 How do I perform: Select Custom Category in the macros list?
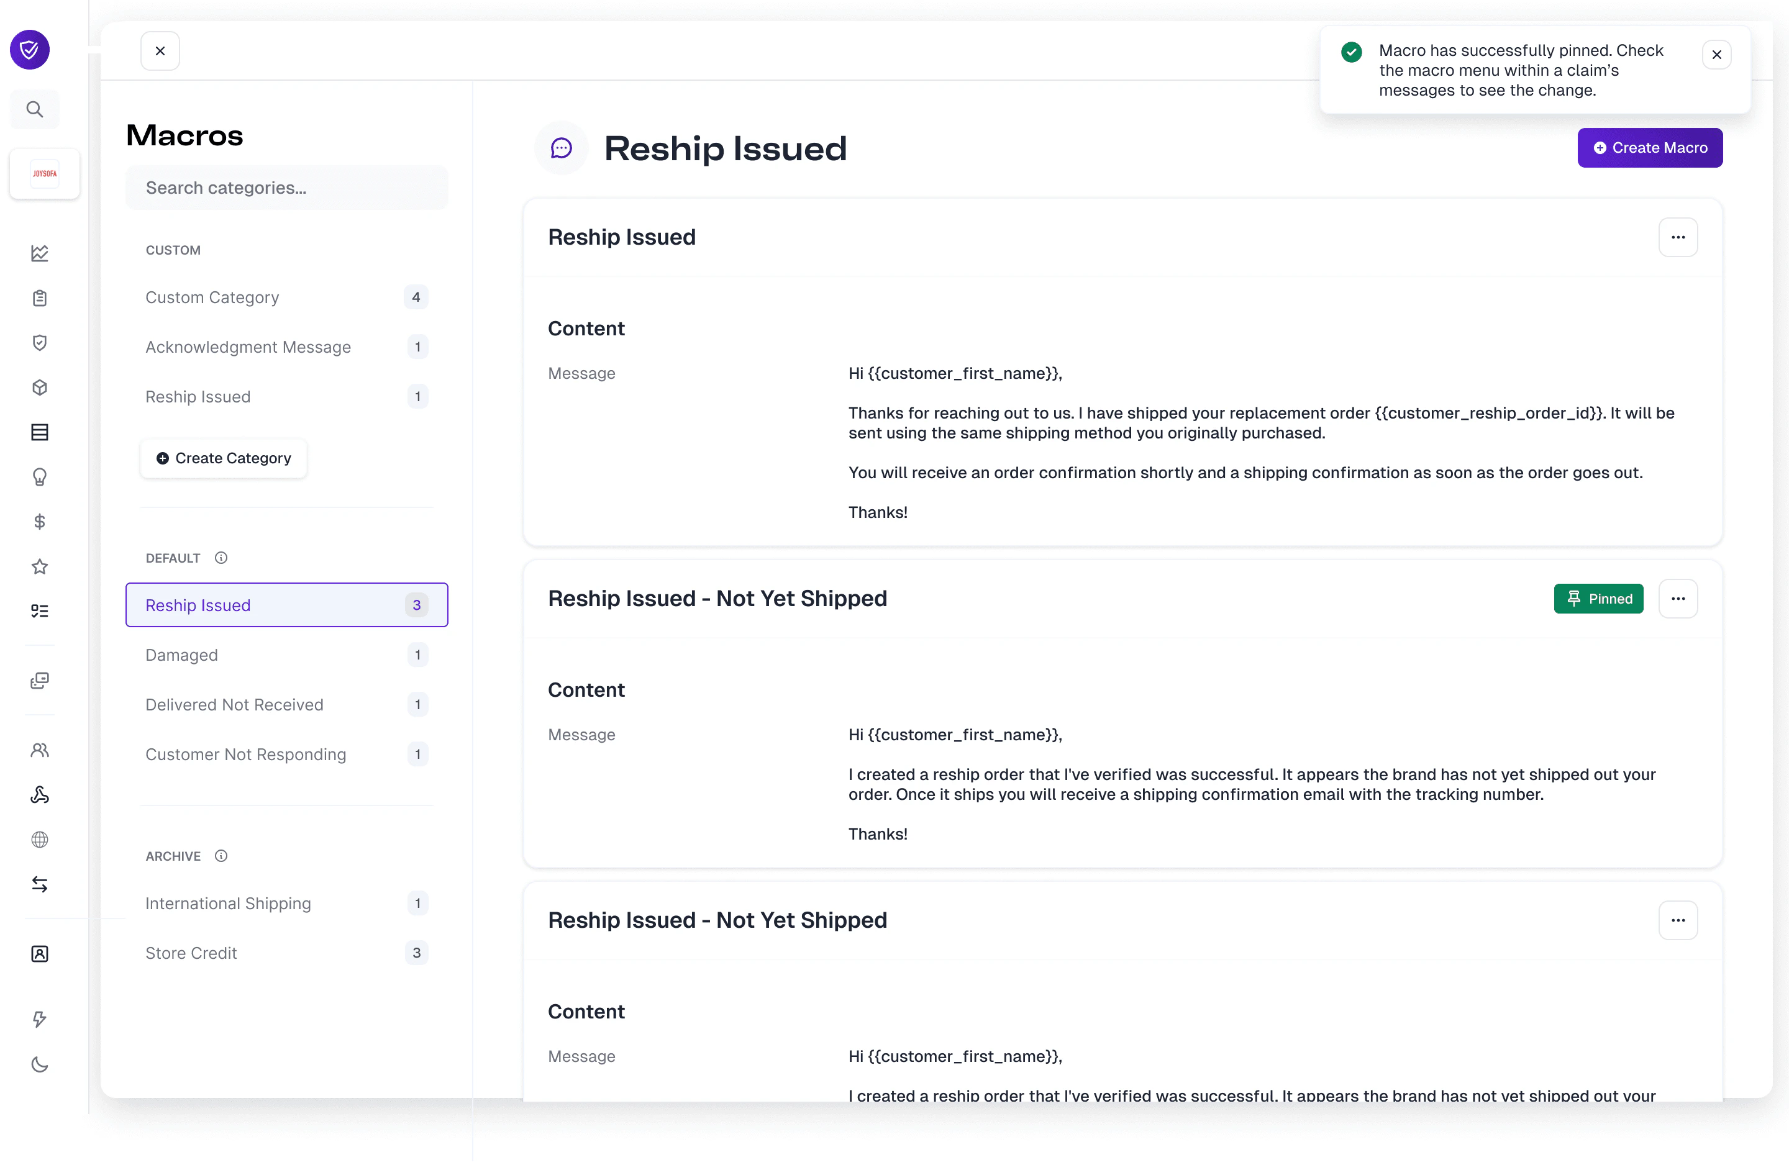[286, 297]
